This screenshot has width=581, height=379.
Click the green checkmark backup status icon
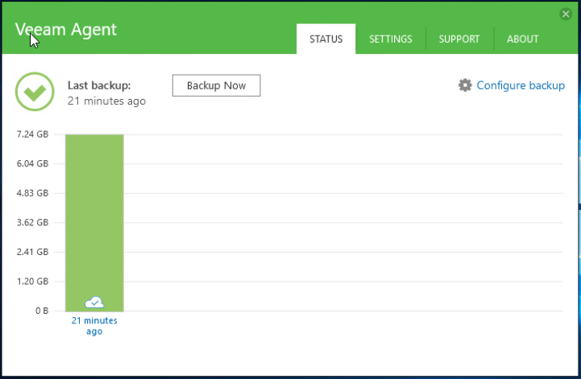click(x=35, y=92)
